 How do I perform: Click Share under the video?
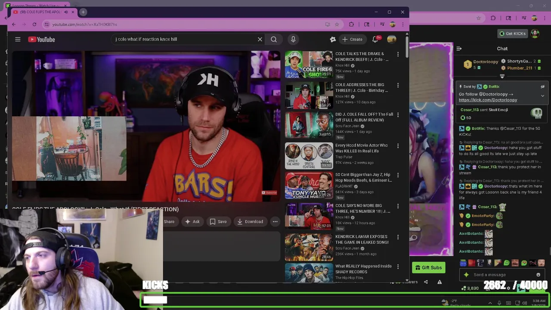169,222
